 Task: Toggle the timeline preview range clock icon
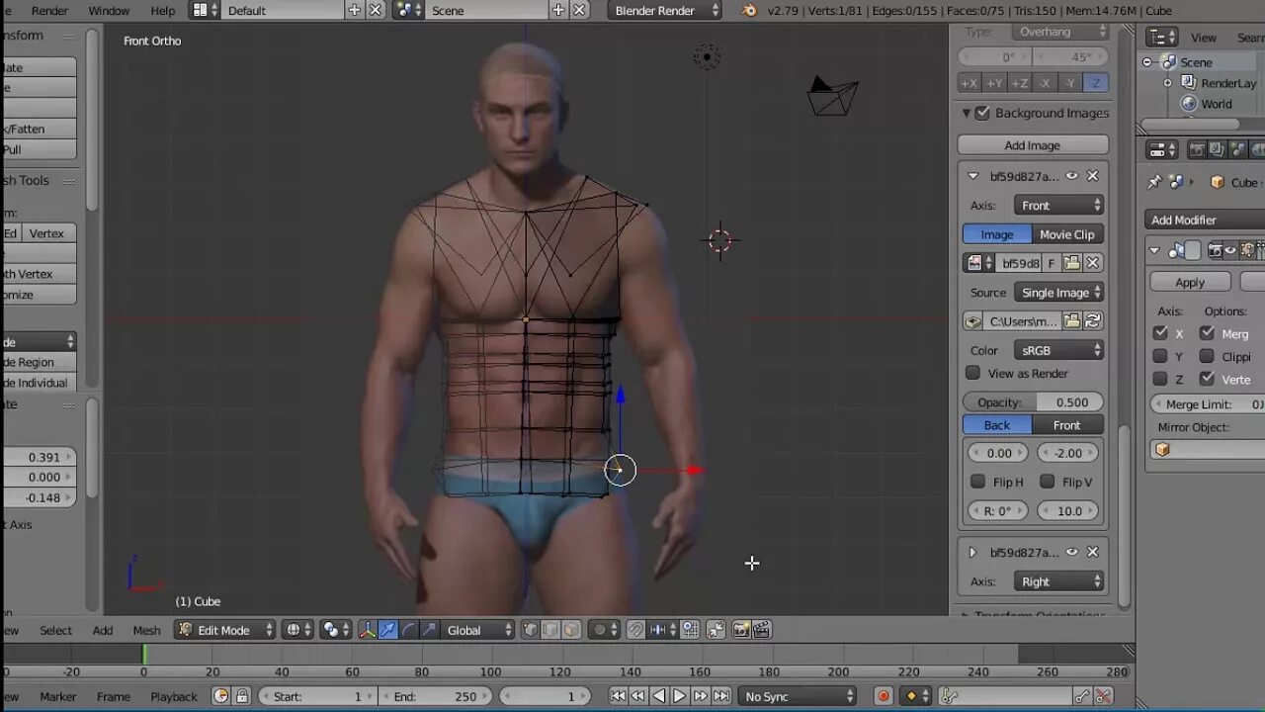221,696
